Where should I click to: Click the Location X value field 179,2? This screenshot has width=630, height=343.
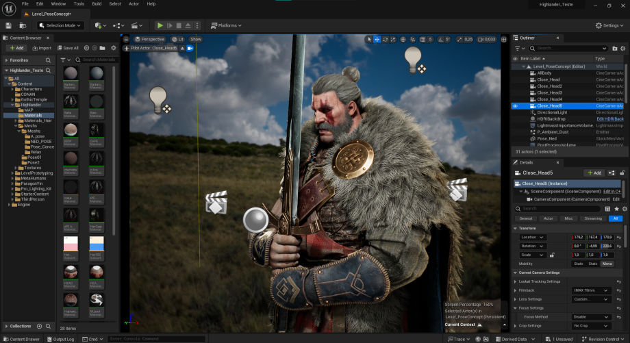(579, 238)
